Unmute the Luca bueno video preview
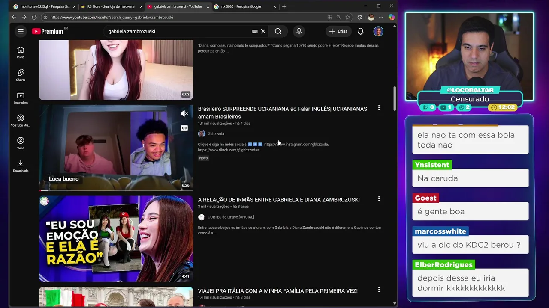 click(x=184, y=113)
